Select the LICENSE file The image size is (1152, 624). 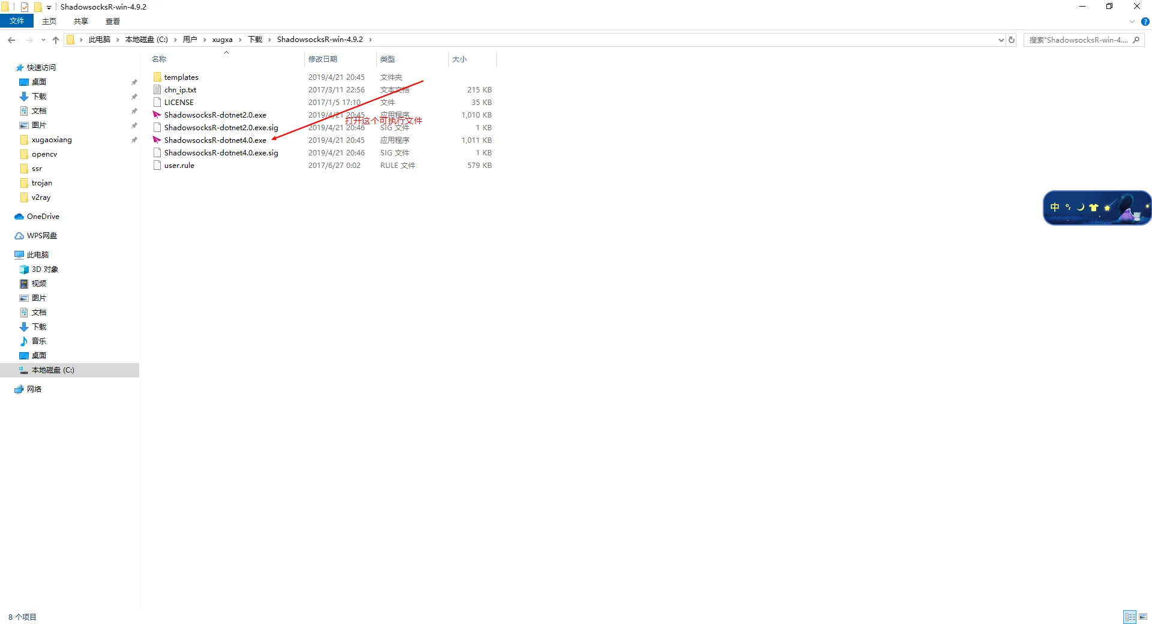(x=179, y=103)
